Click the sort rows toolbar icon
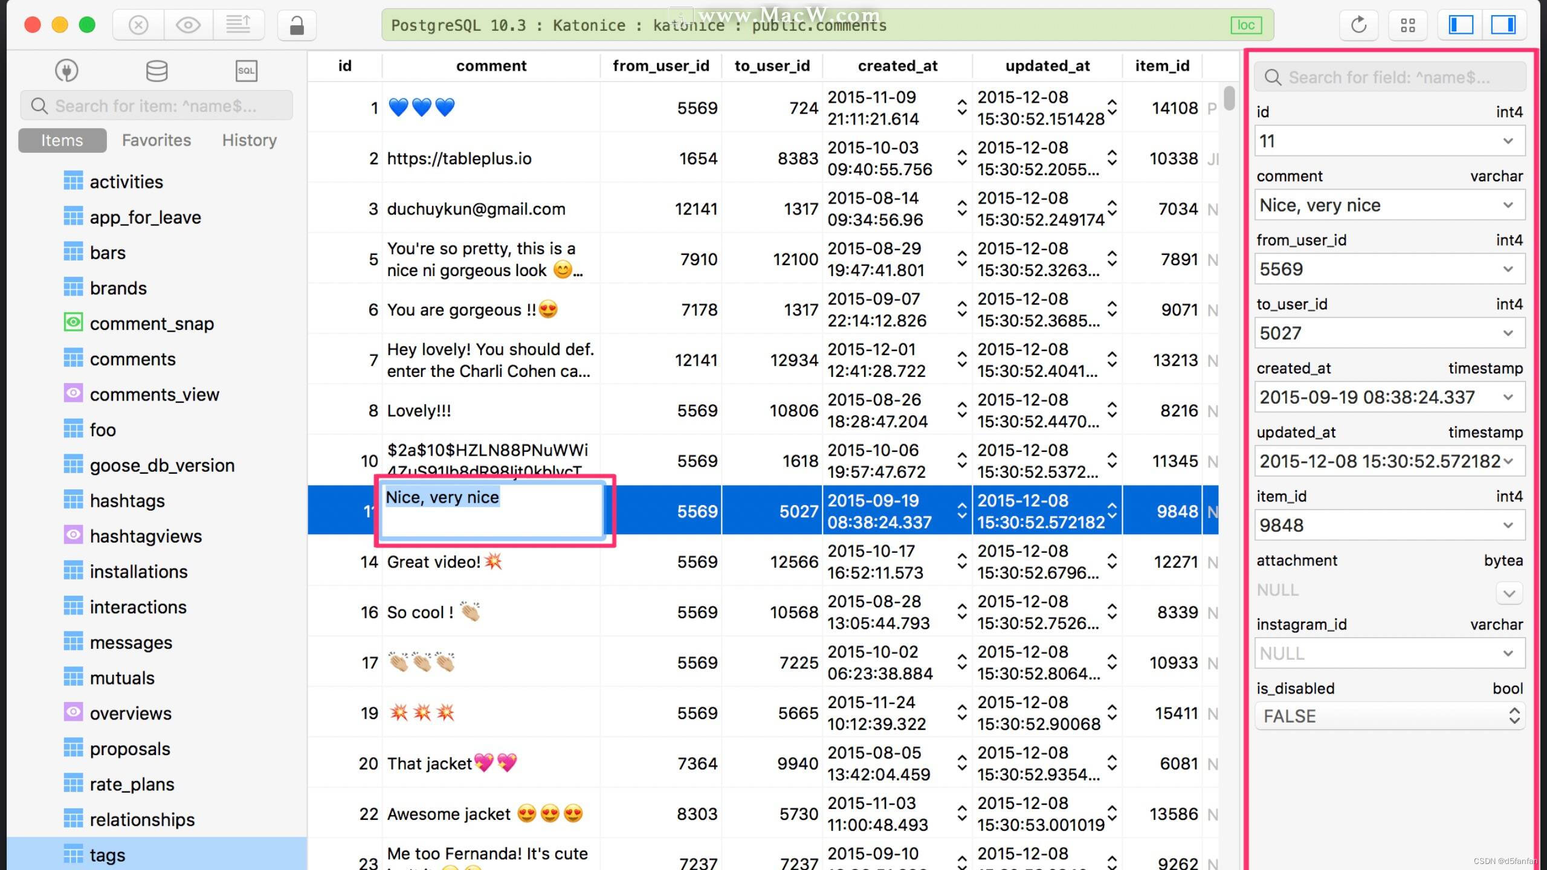 pyautogui.click(x=239, y=24)
